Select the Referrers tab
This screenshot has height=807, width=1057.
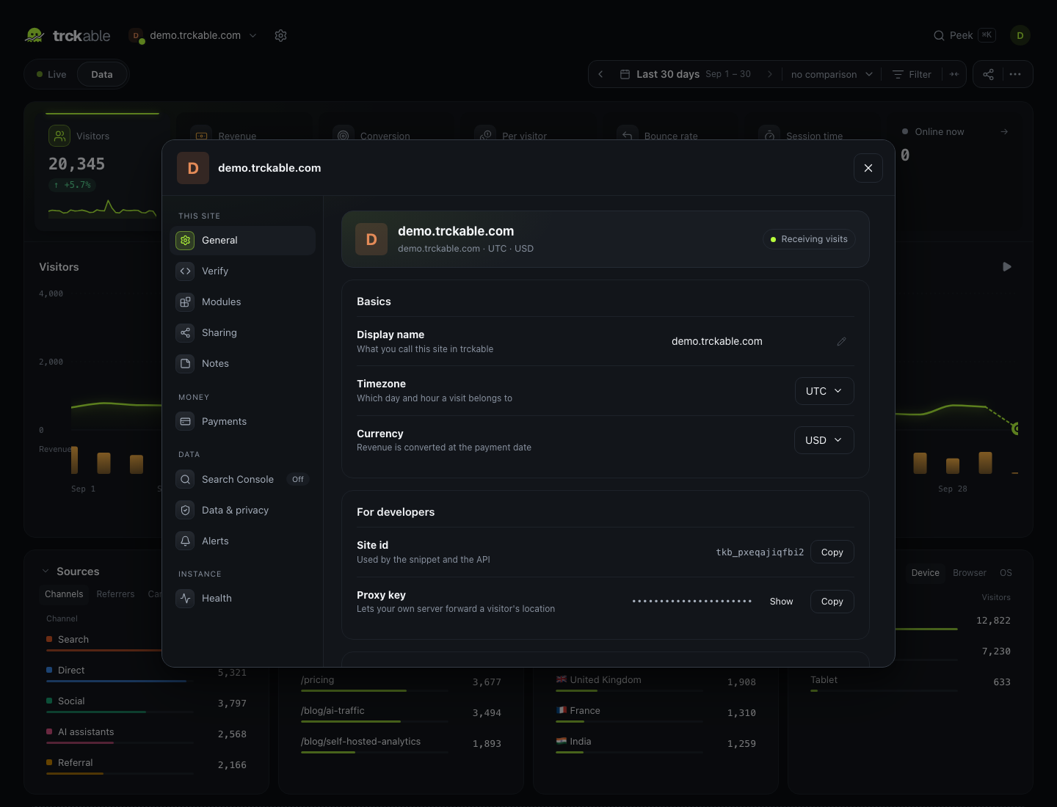tap(115, 594)
